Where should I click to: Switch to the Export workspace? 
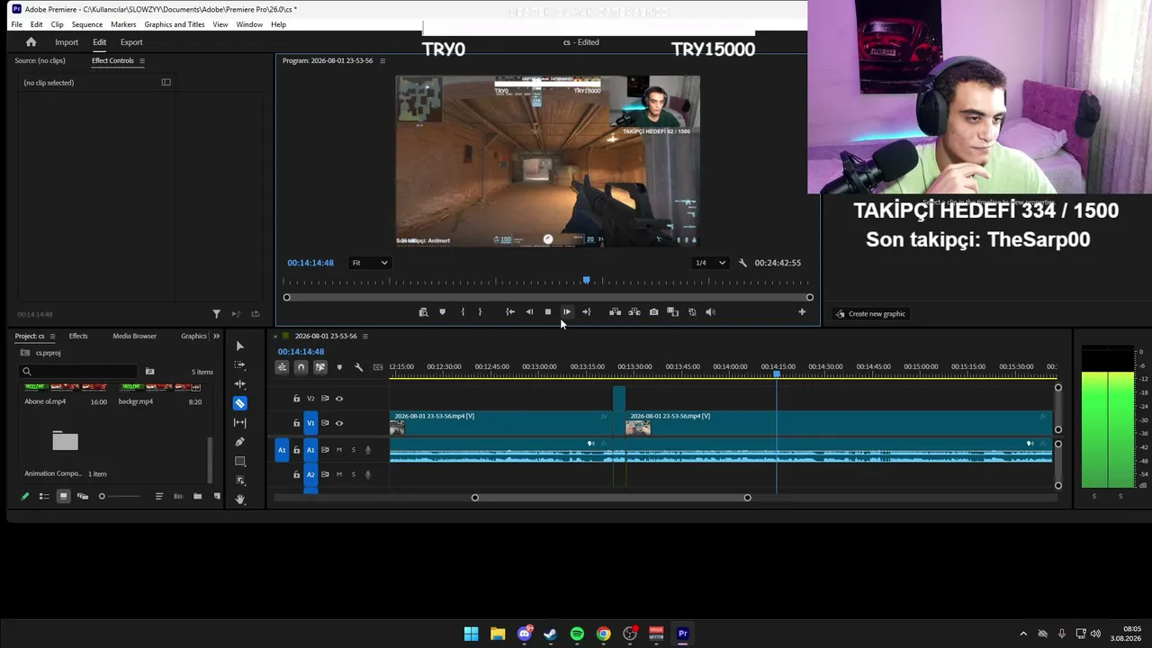click(131, 42)
